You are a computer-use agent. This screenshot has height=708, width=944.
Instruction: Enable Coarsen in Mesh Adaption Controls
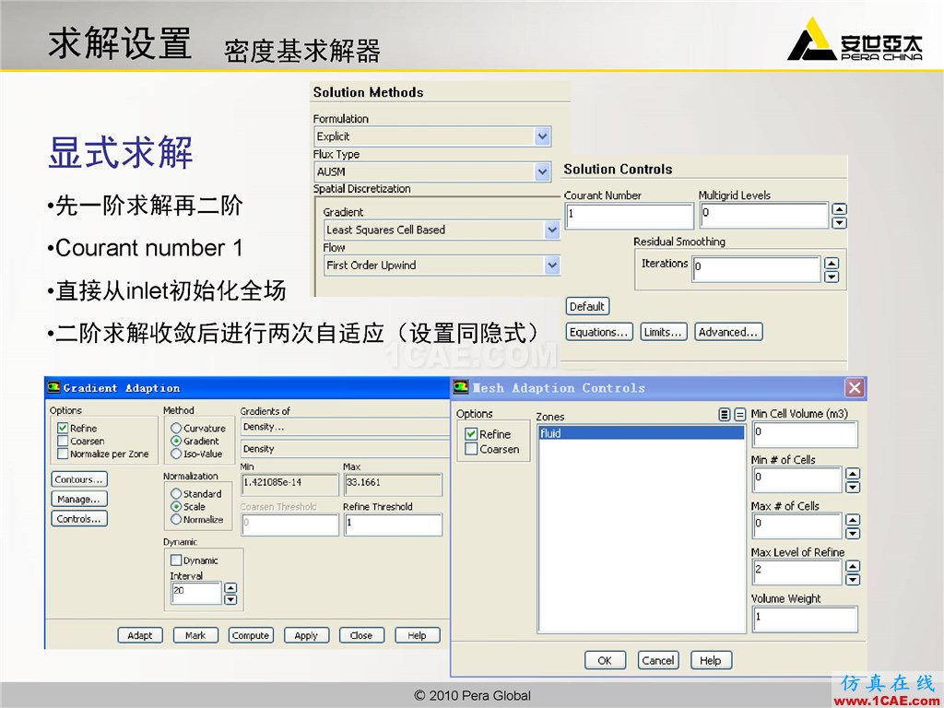[x=471, y=449]
